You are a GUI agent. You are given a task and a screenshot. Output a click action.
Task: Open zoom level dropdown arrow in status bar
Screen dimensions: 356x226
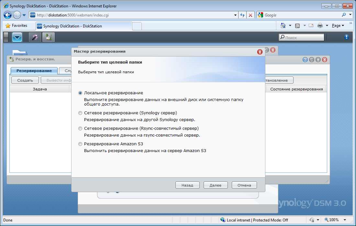345,220
